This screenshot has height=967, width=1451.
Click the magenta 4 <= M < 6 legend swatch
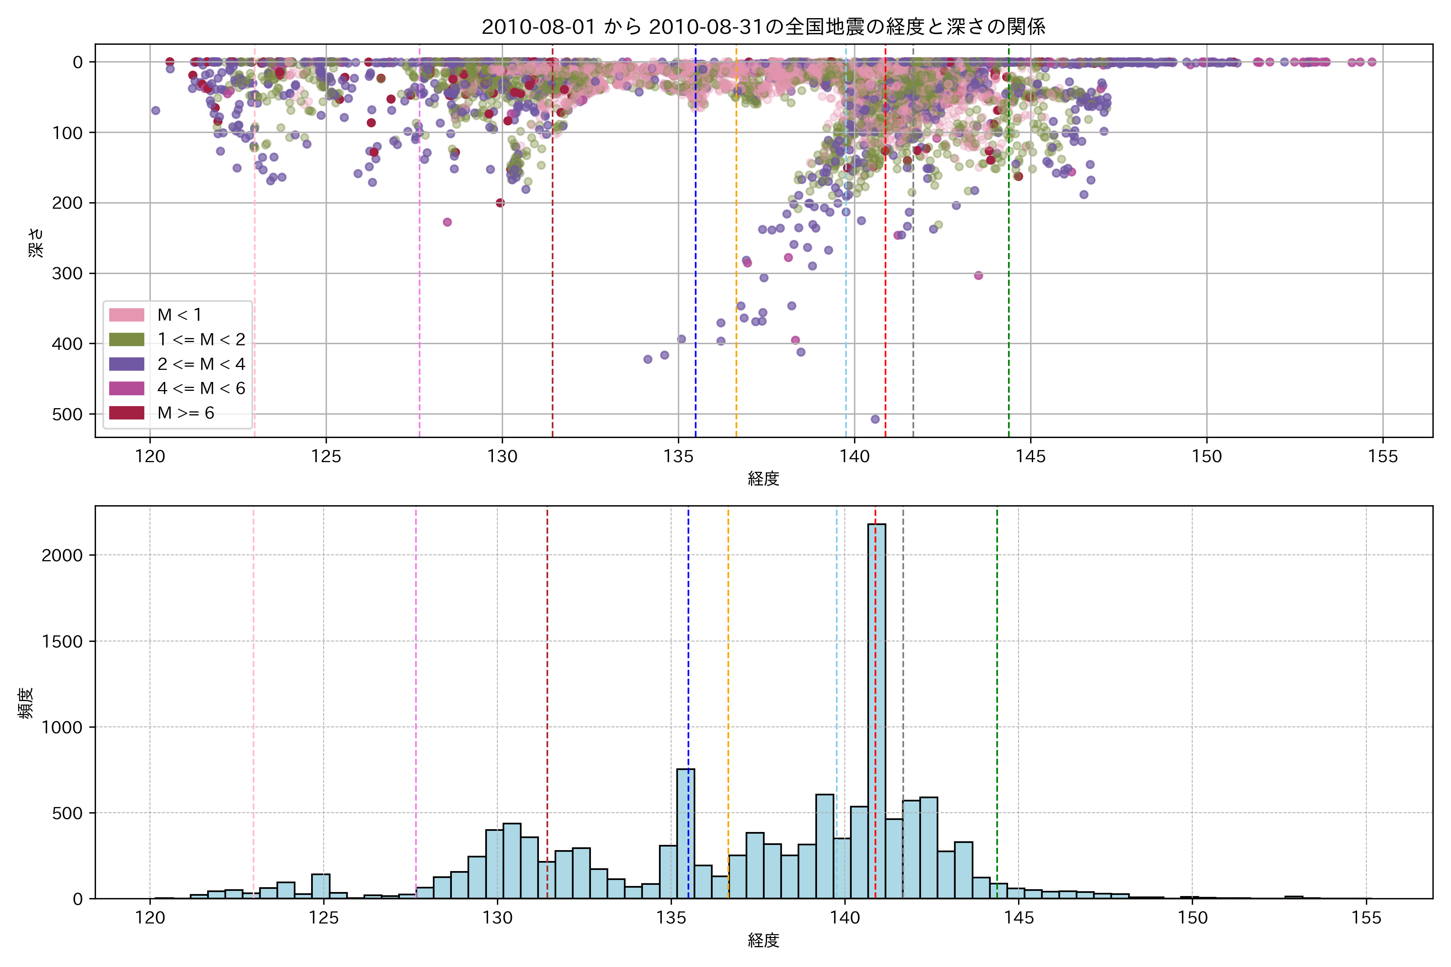(x=127, y=388)
